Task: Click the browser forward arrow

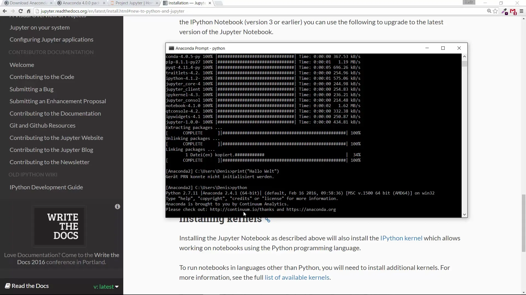Action: 13,11
